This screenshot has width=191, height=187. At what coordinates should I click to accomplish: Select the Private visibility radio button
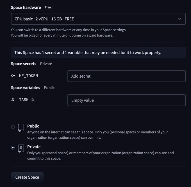point(13,148)
